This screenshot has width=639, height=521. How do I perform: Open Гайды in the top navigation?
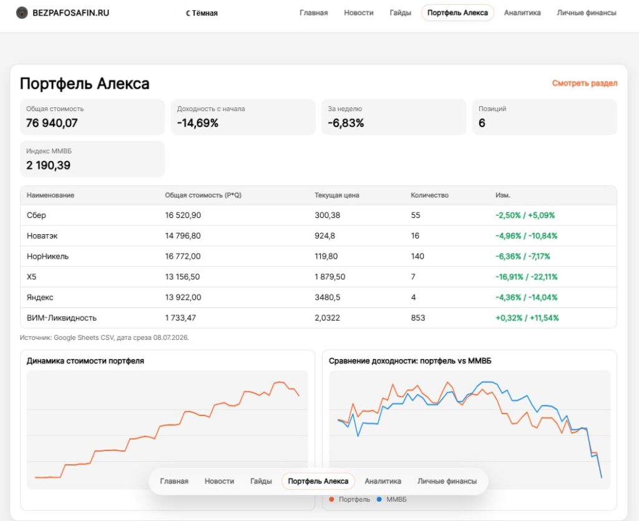click(x=400, y=12)
